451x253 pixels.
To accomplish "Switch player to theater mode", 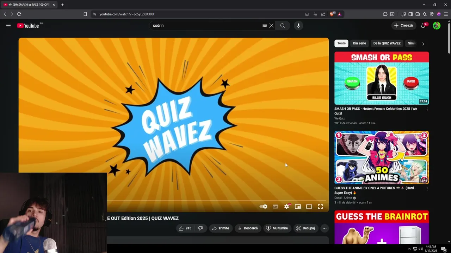I will (x=309, y=207).
